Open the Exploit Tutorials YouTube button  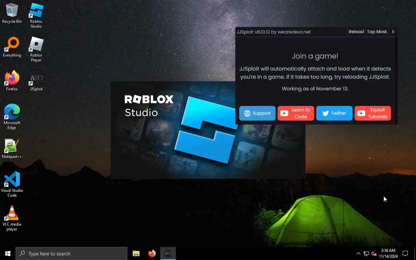pyautogui.click(x=373, y=113)
